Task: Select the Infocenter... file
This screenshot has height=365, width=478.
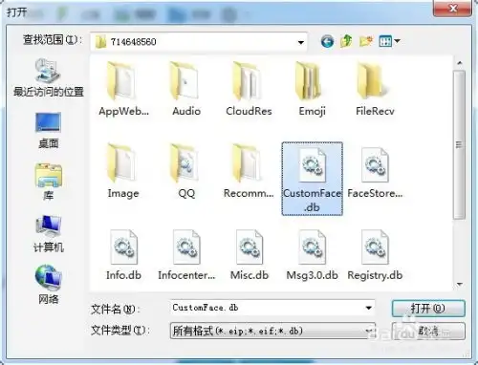Action: click(186, 255)
